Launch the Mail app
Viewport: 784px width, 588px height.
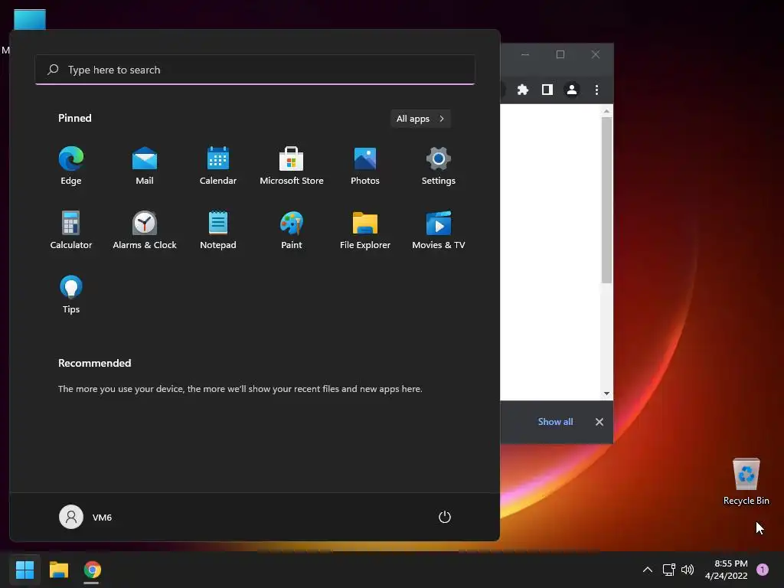pos(145,166)
